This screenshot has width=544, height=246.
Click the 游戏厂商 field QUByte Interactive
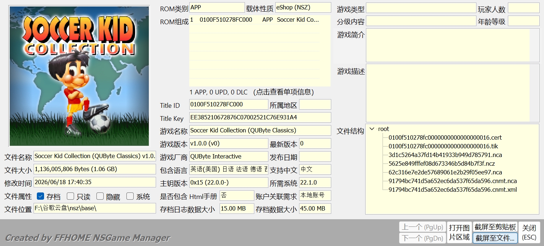229,156
